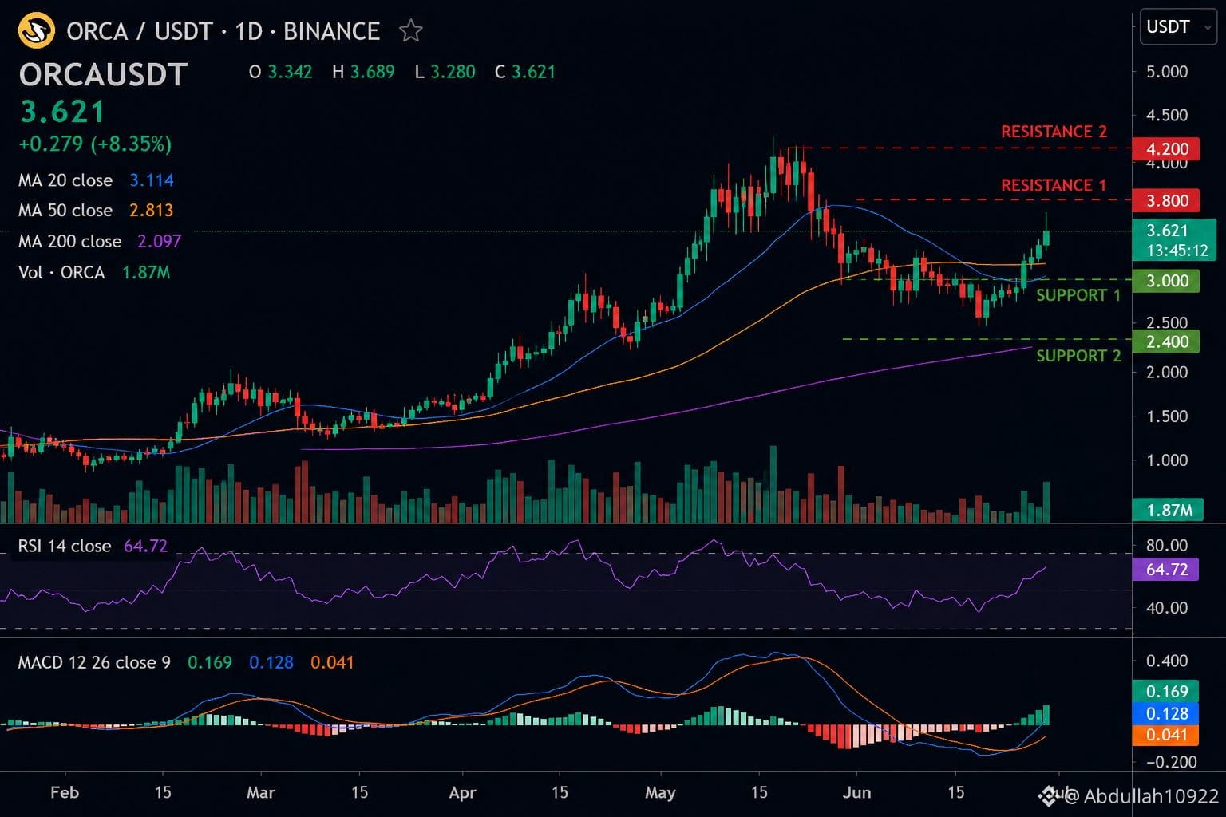Click the orange MACD legend value 0.041
Viewport: 1226px width, 817px height.
pos(332,662)
